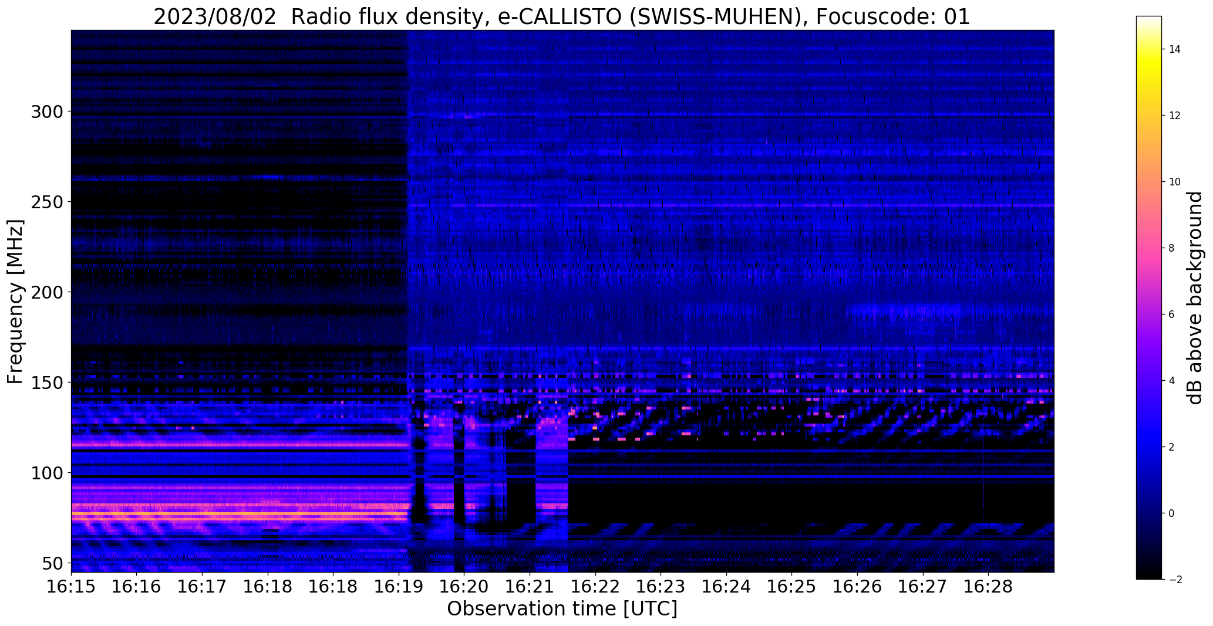Select the 150 tick on the frequency axis

46,383
